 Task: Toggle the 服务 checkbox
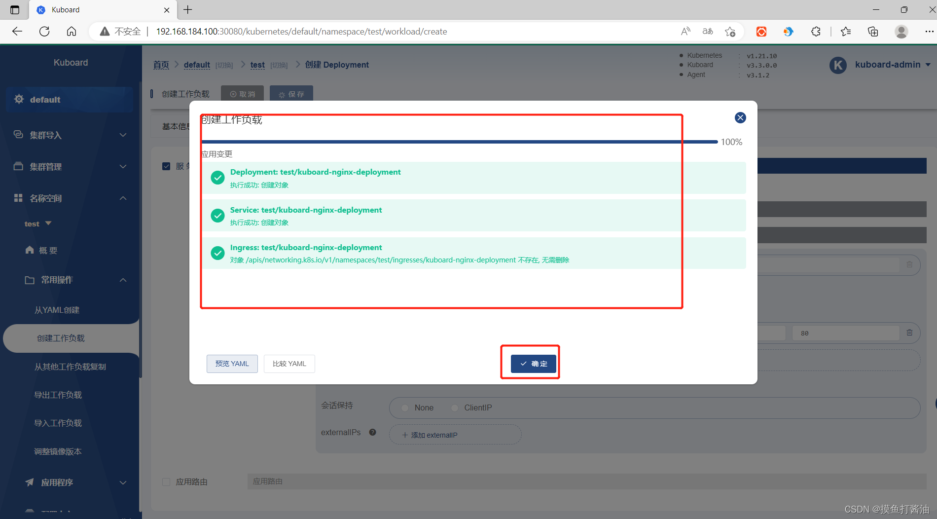[x=166, y=166]
